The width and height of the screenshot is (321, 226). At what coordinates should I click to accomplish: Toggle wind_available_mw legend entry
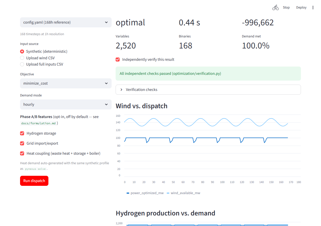pos(184,193)
